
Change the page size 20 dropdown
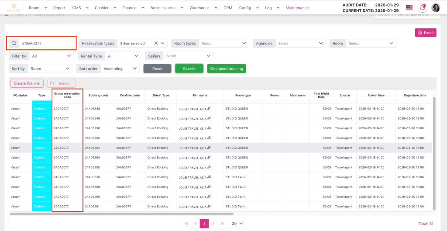(238, 223)
